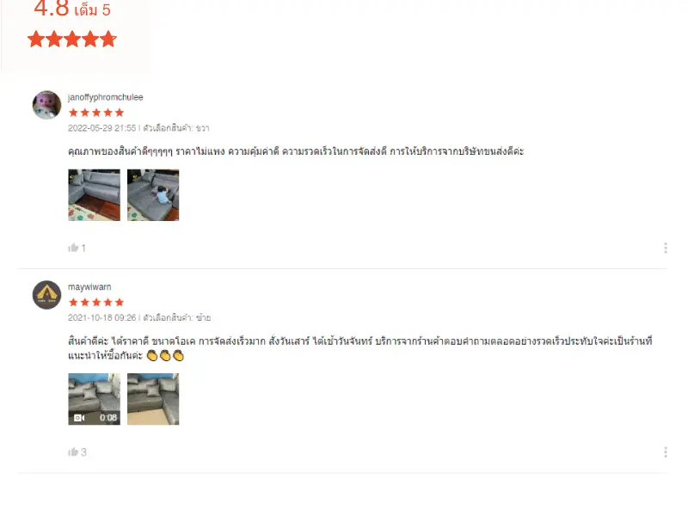This screenshot has width=688, height=516.
Task: Like maywiwarn's review with thumbs-up icon
Action: coord(73,452)
